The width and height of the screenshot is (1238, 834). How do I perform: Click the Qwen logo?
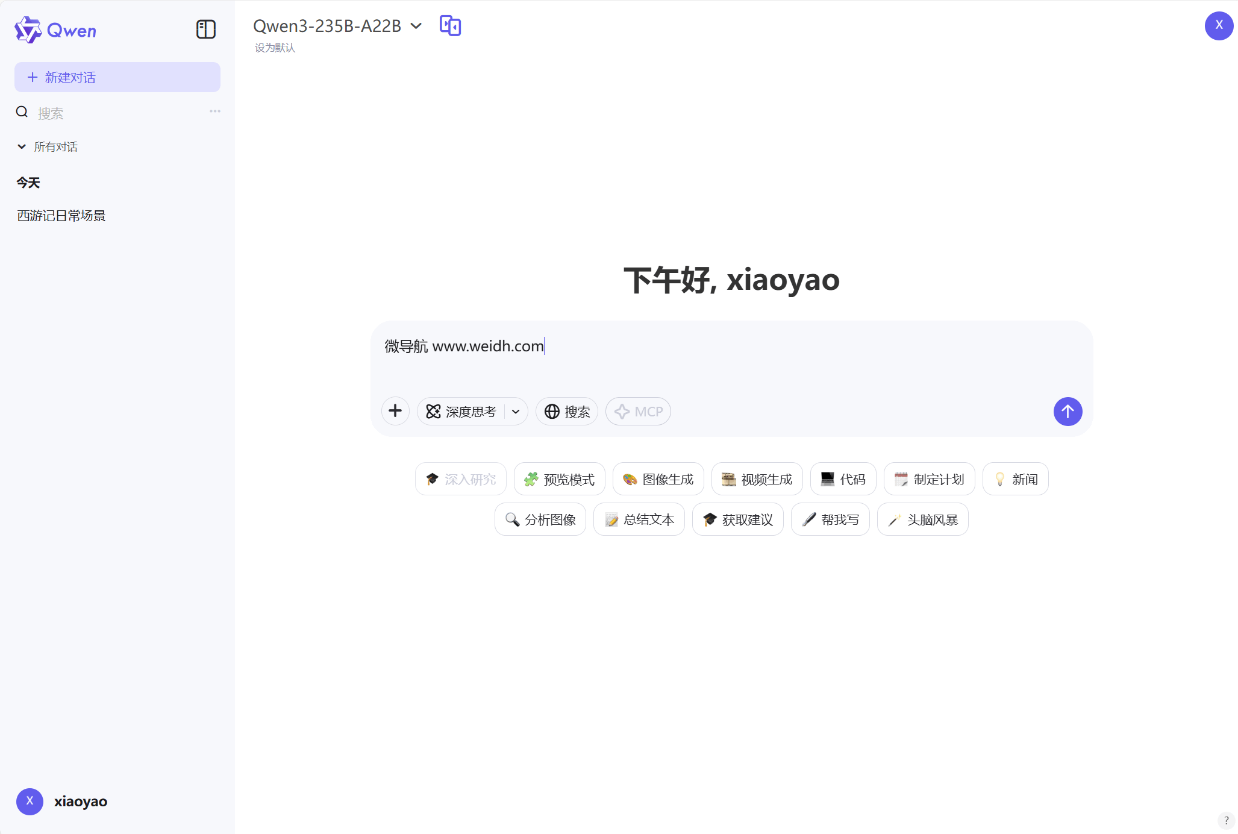coord(55,30)
